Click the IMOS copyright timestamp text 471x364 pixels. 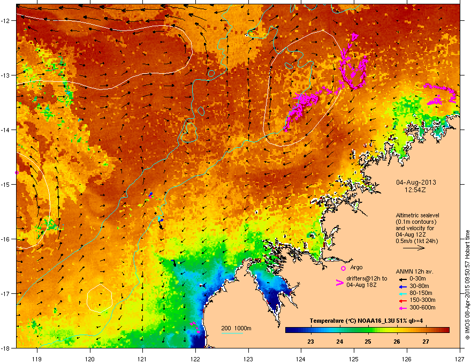pos(467,285)
